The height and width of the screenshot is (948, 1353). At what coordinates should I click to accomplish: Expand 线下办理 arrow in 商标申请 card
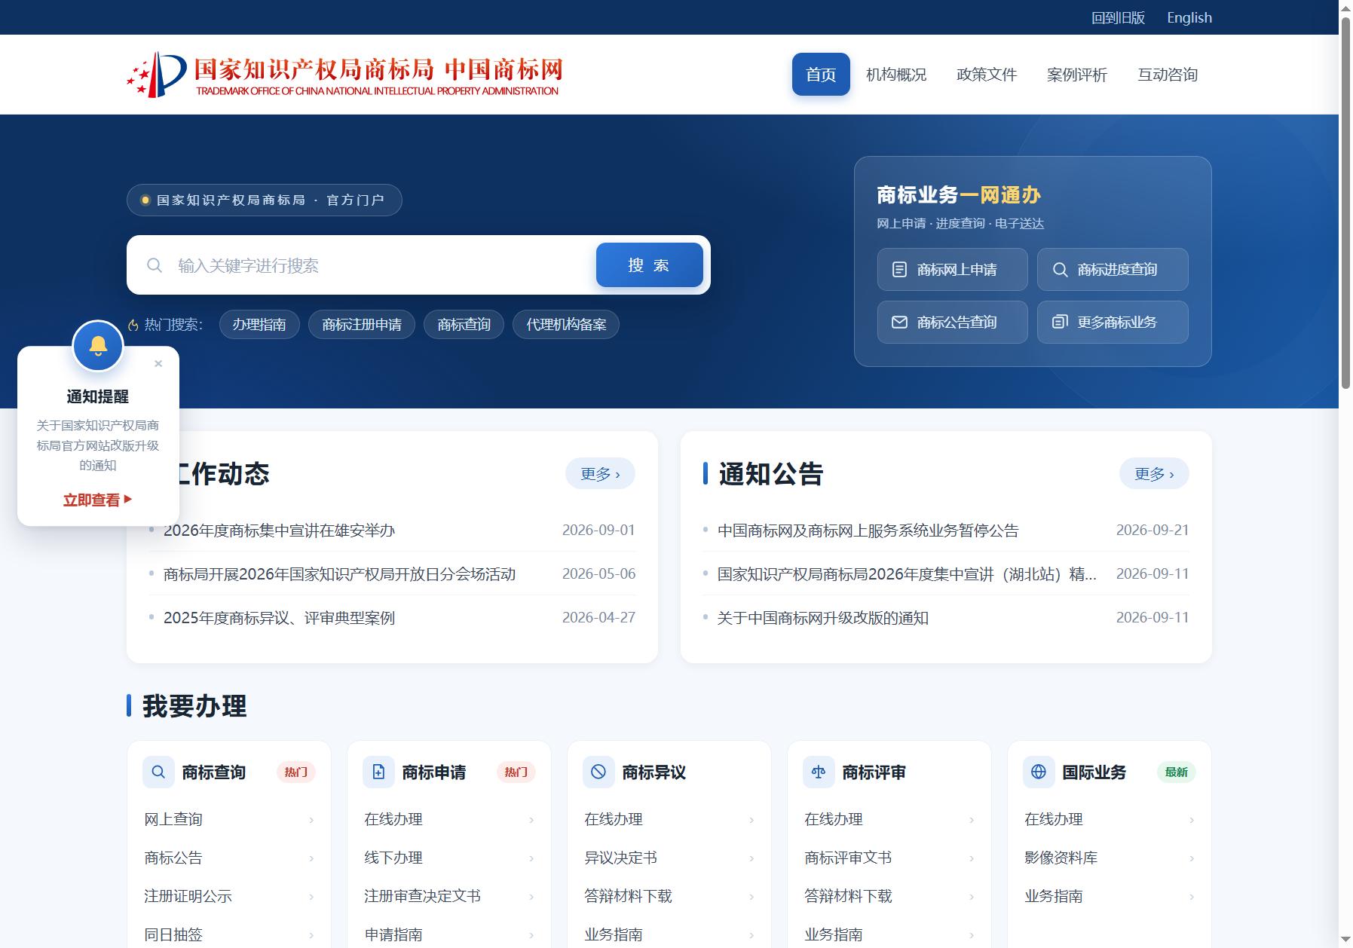(x=531, y=858)
